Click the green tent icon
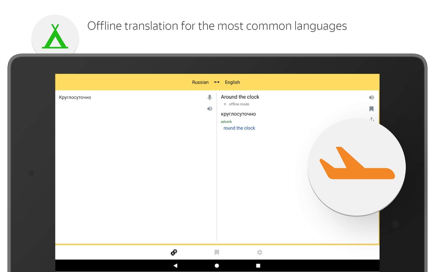The image size is (435, 272). tap(55, 37)
